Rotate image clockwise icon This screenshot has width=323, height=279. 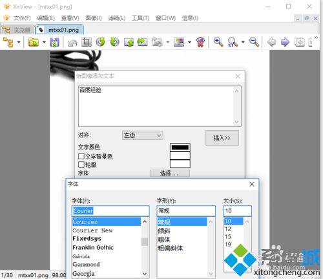pyautogui.click(x=114, y=42)
